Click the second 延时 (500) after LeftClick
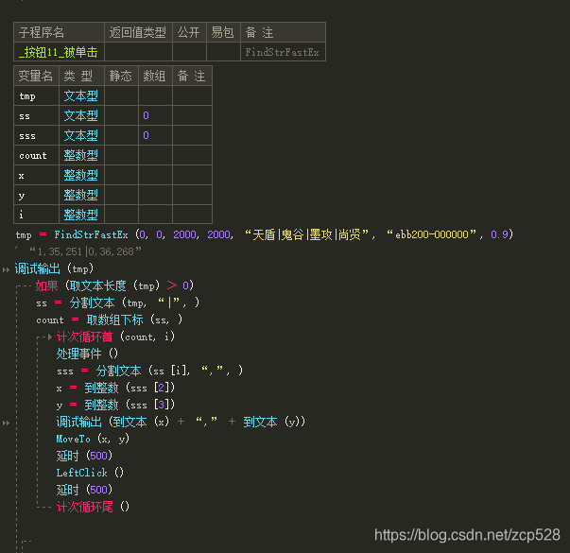570x553 pixels. (x=84, y=490)
